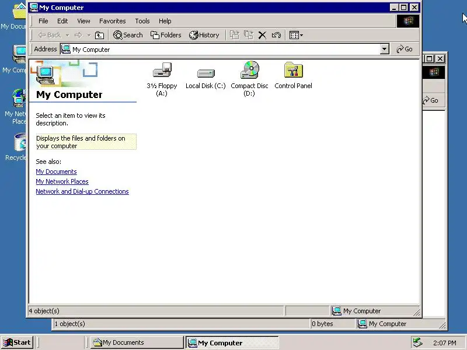Select the Local Disk (C:) icon

(206, 73)
